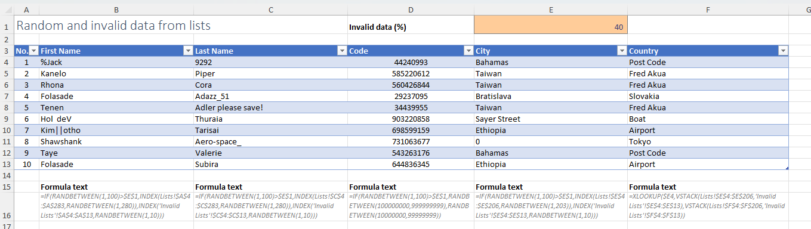The height and width of the screenshot is (229, 811).
Task: Select column F header
Action: 708,10
